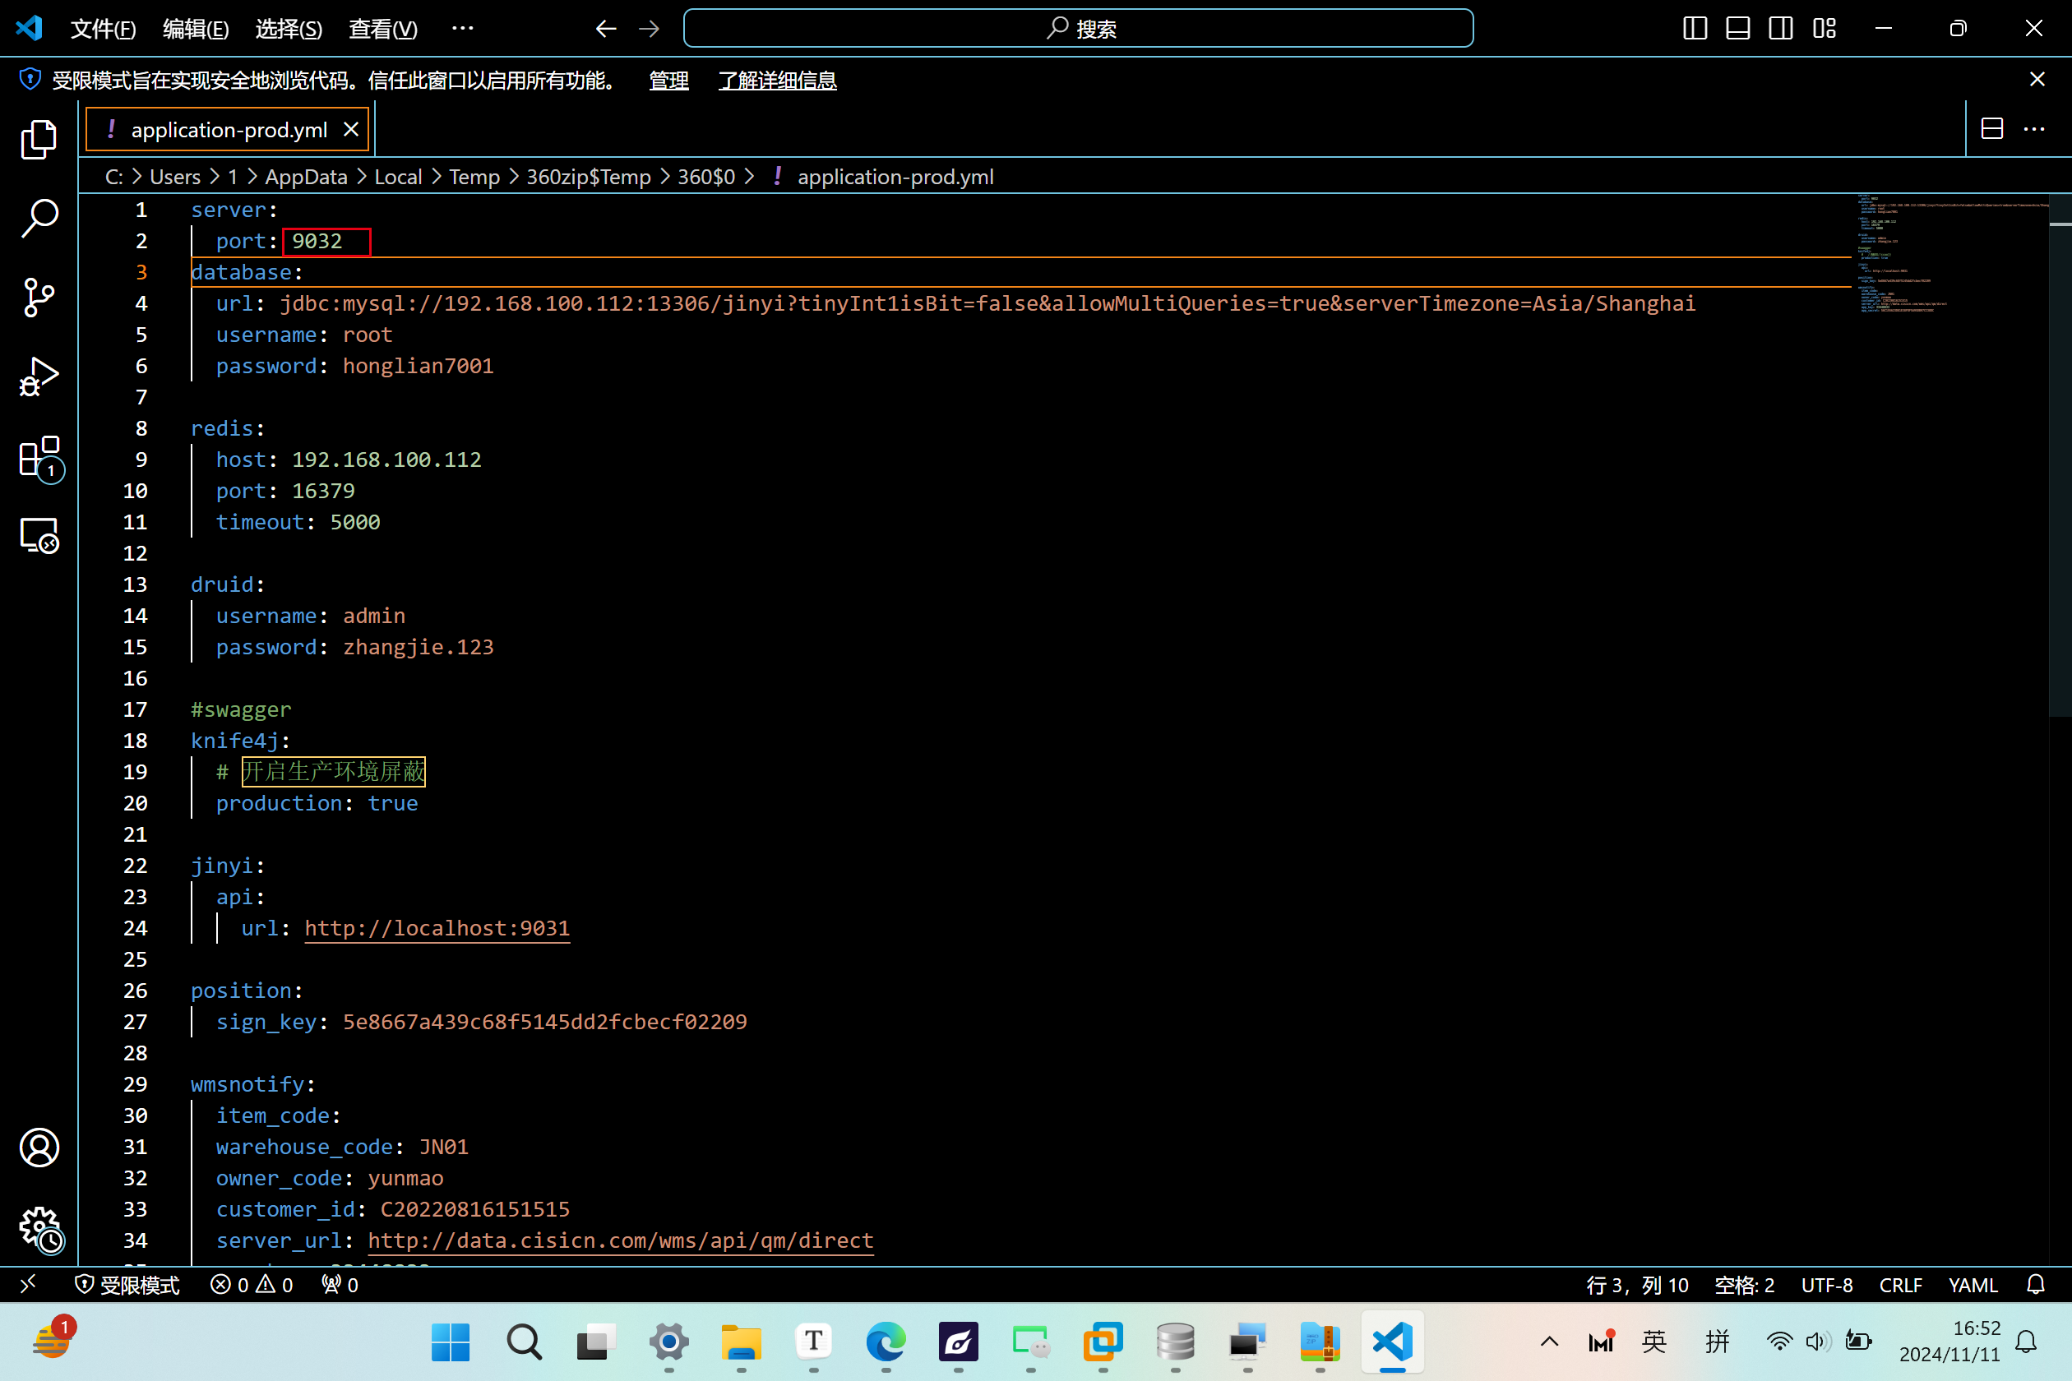Open the http://localhost:9031 link
2072x1381 pixels.
point(437,927)
